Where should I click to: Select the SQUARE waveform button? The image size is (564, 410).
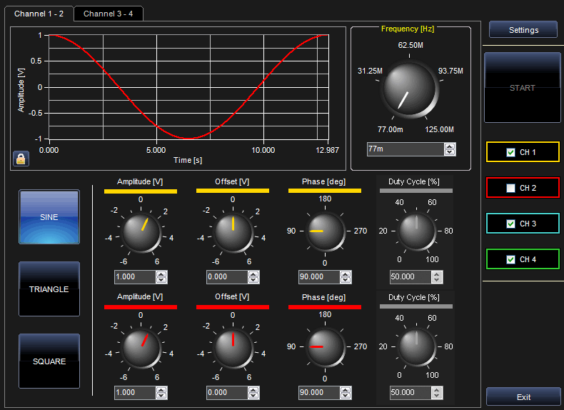tap(49, 361)
